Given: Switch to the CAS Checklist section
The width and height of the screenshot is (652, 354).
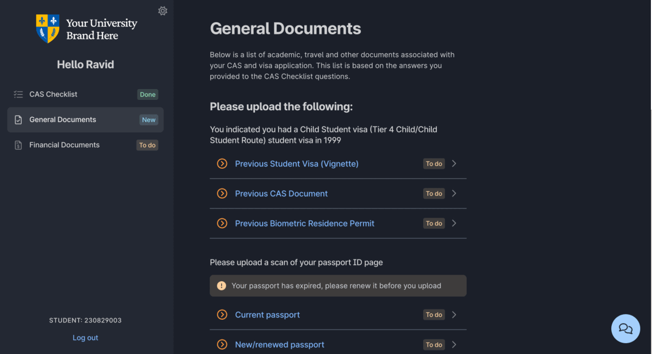Looking at the screenshot, I should pyautogui.click(x=53, y=94).
